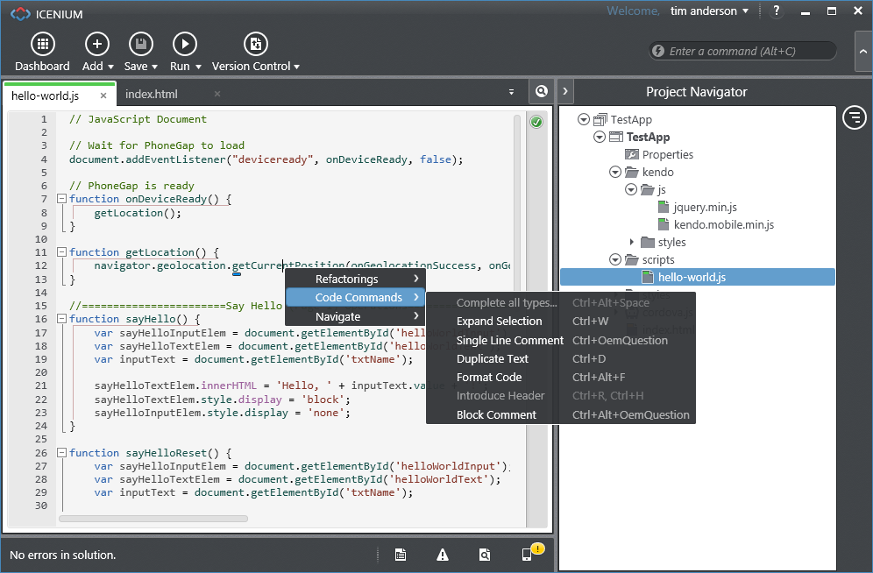Choose Expand Selection from menu

coord(561,321)
